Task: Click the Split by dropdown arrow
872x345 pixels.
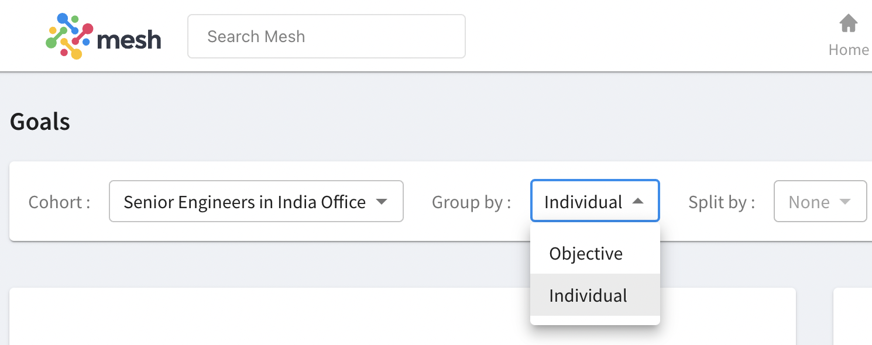Action: 844,202
